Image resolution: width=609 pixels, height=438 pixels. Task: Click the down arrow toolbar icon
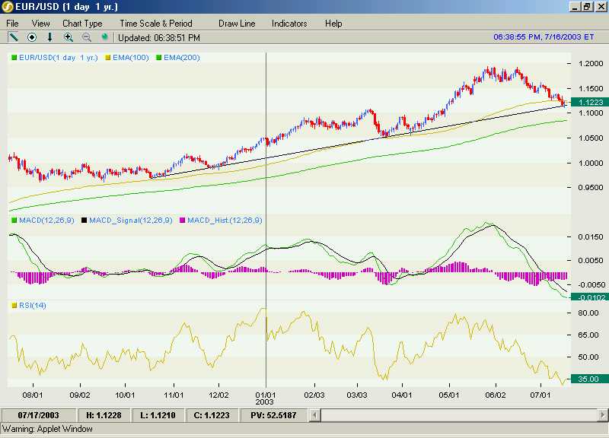pyautogui.click(x=49, y=37)
